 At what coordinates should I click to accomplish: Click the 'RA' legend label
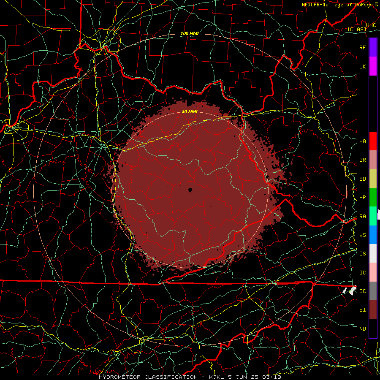pos(363,217)
